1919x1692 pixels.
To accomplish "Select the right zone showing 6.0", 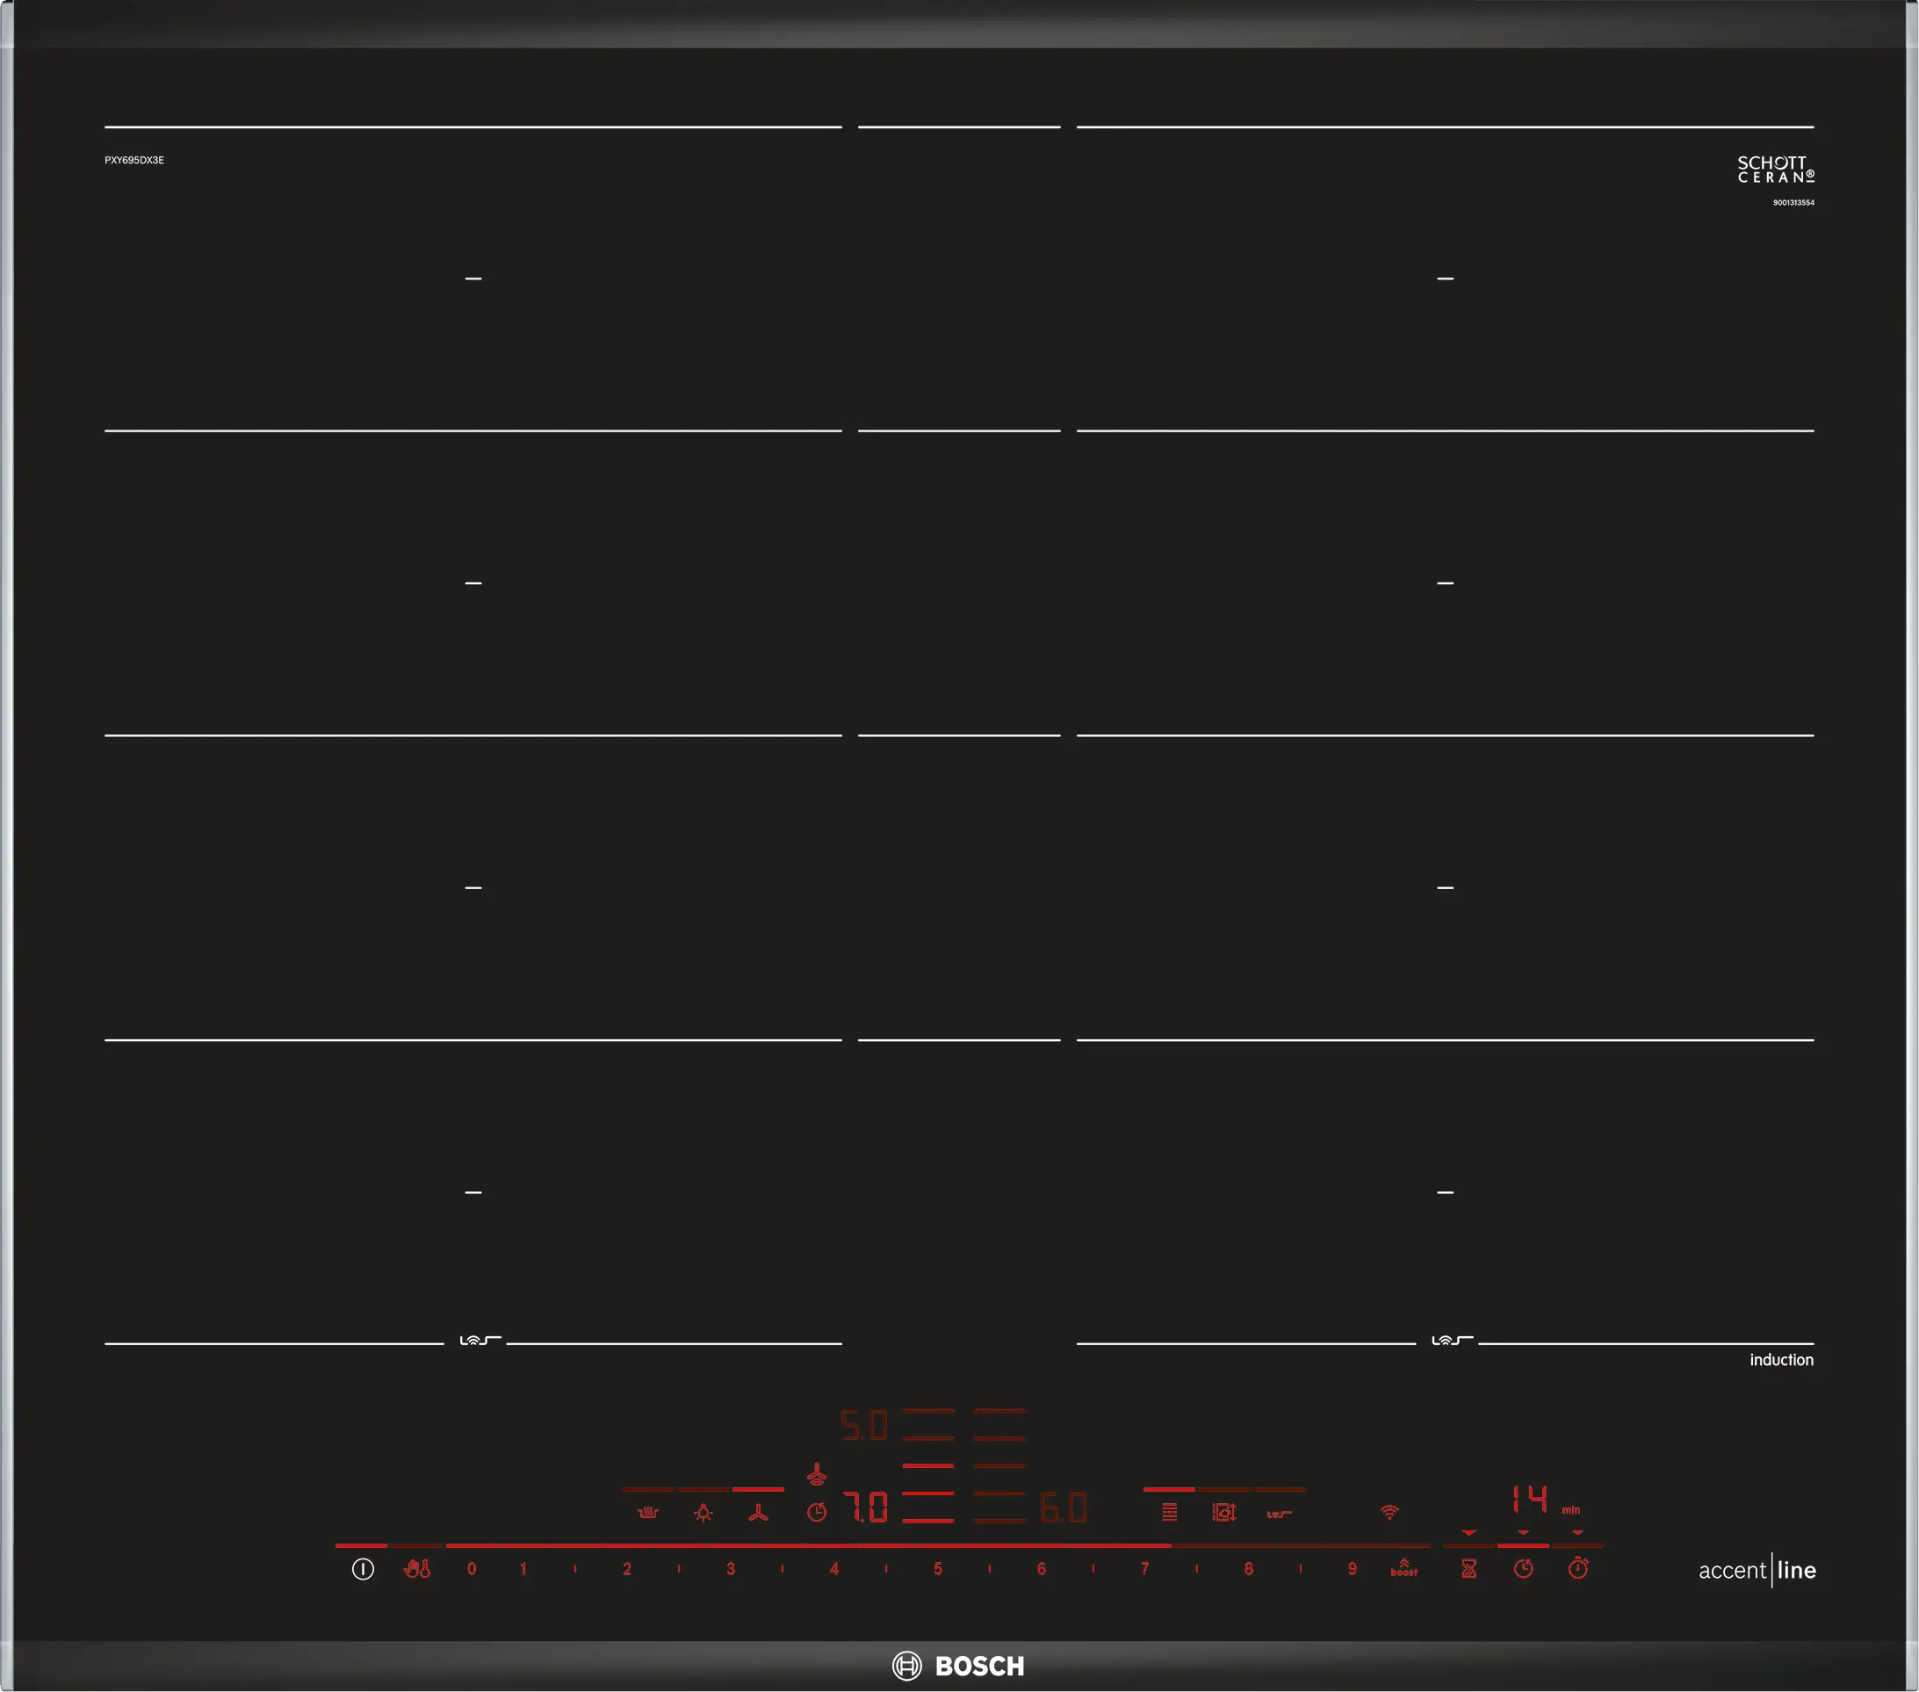I will [x=1064, y=1508].
